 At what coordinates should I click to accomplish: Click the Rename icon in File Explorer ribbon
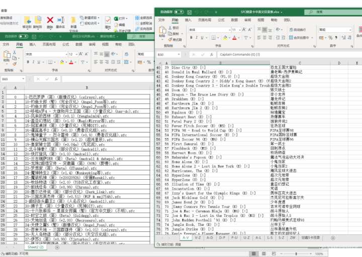coord(61,21)
